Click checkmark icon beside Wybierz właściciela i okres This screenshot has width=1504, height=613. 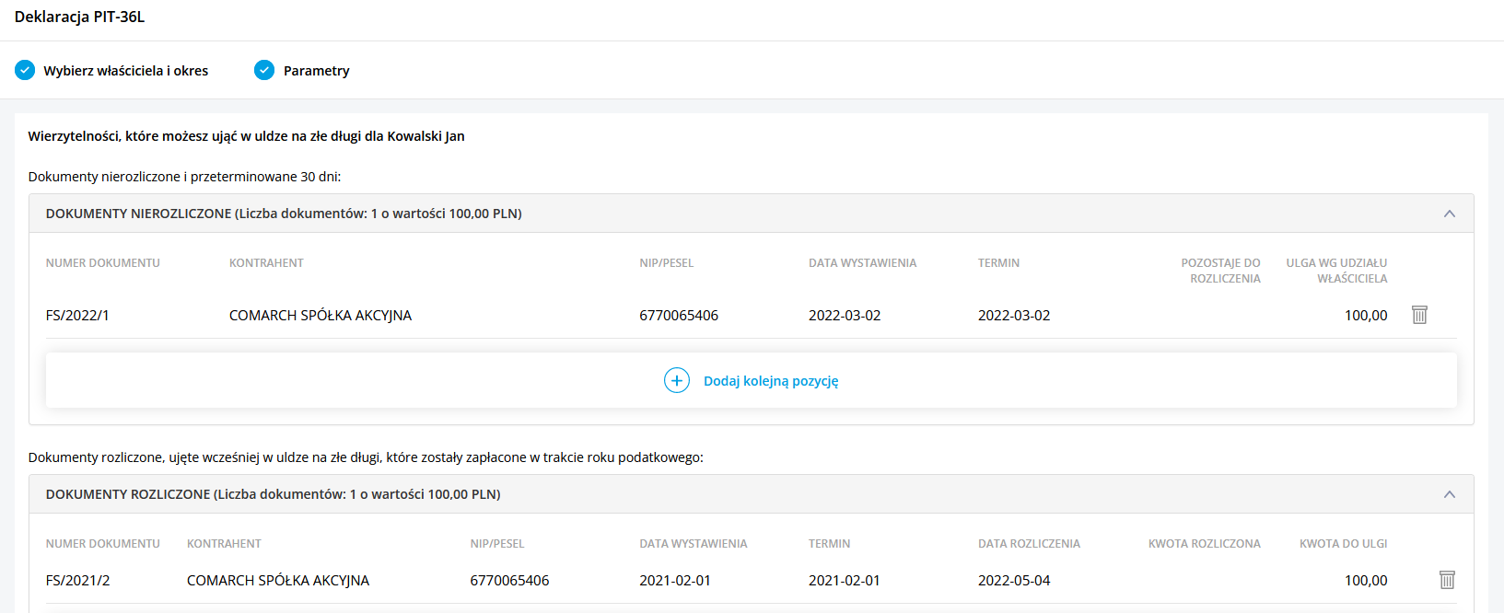(25, 70)
